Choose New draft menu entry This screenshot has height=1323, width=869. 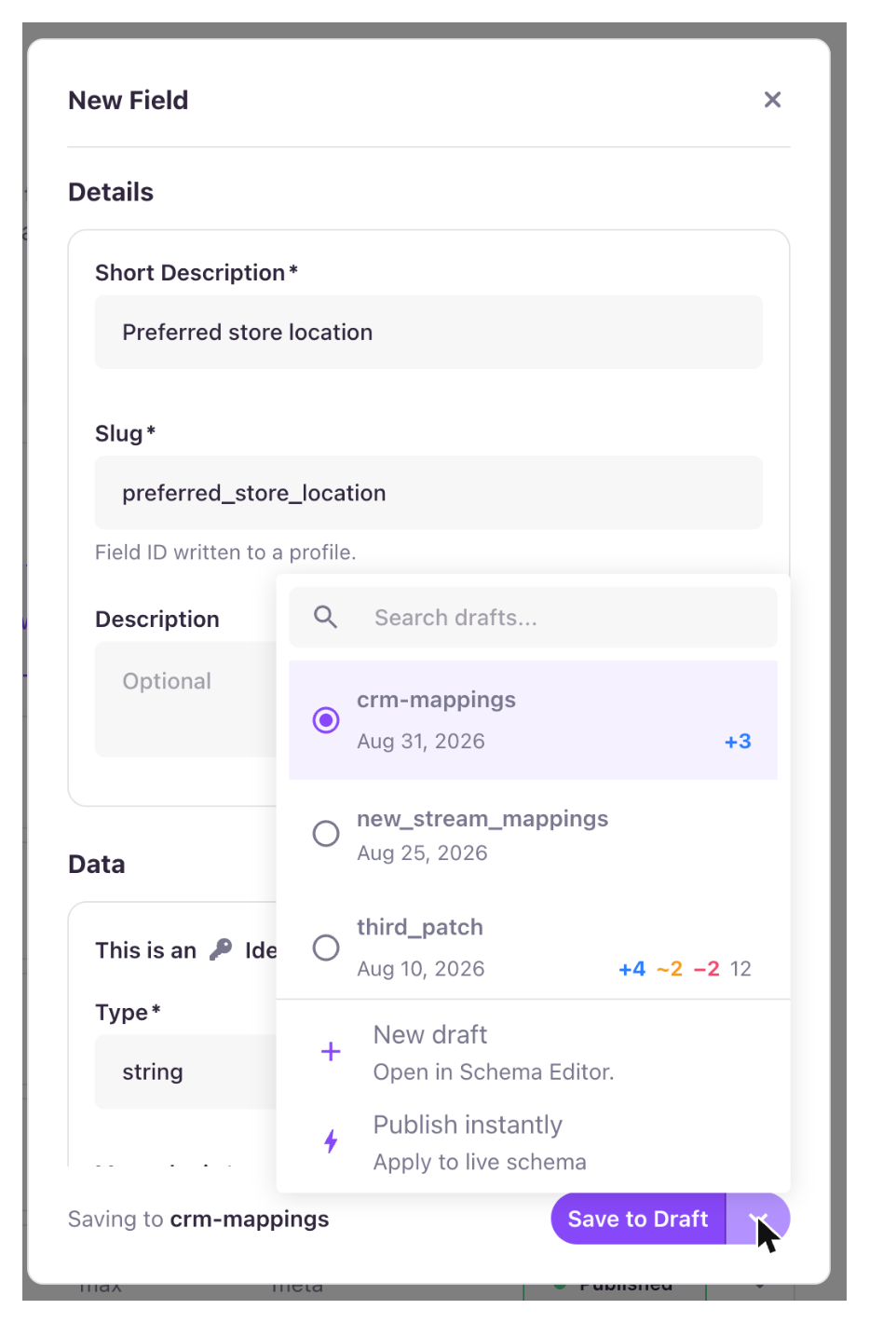click(533, 1053)
